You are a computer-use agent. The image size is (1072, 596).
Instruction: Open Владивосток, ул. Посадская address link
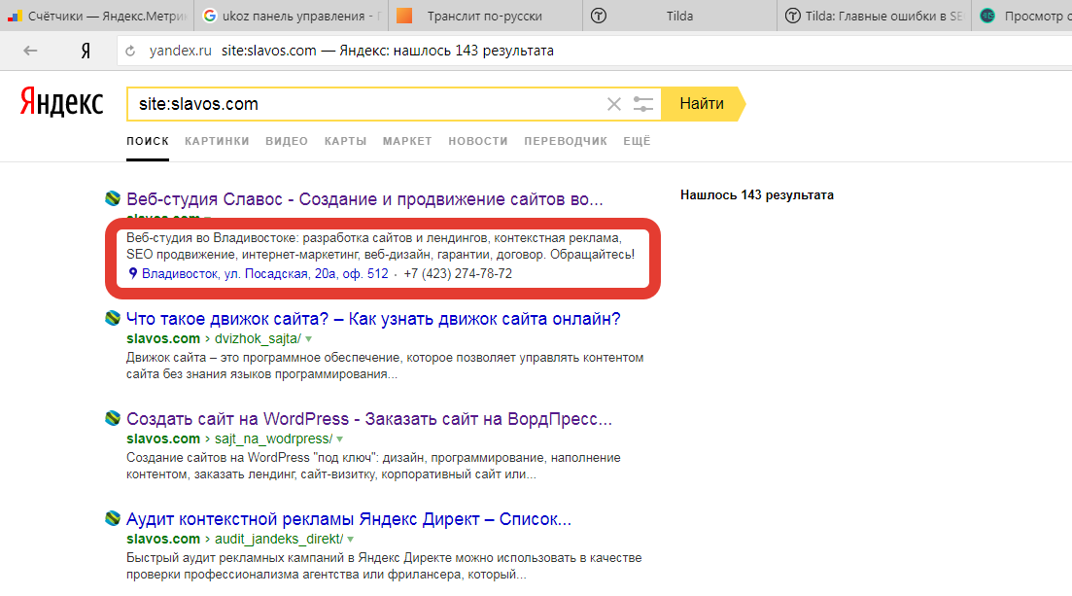[x=264, y=274]
